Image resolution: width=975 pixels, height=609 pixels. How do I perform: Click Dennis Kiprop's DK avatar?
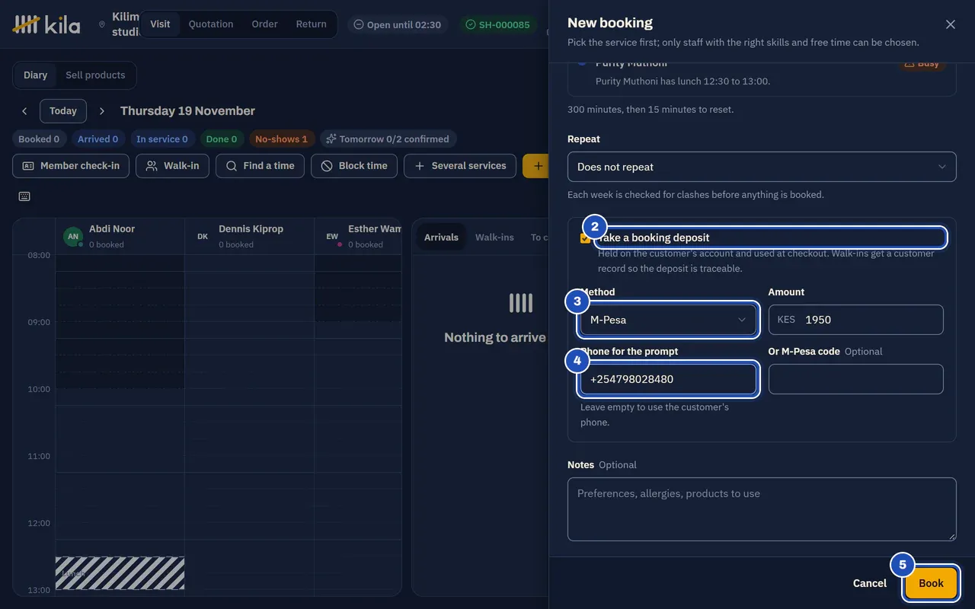pyautogui.click(x=203, y=237)
